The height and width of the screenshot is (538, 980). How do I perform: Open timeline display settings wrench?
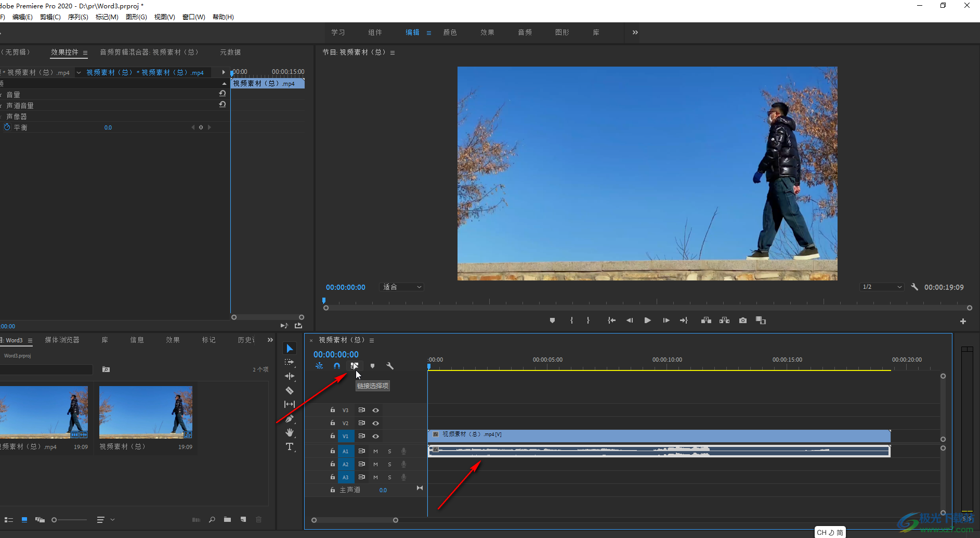390,366
